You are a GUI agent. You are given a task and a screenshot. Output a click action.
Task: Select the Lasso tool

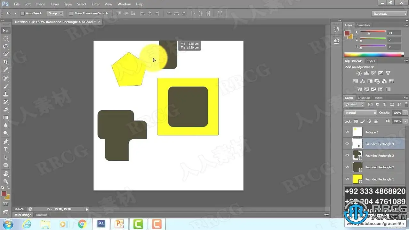(6, 47)
